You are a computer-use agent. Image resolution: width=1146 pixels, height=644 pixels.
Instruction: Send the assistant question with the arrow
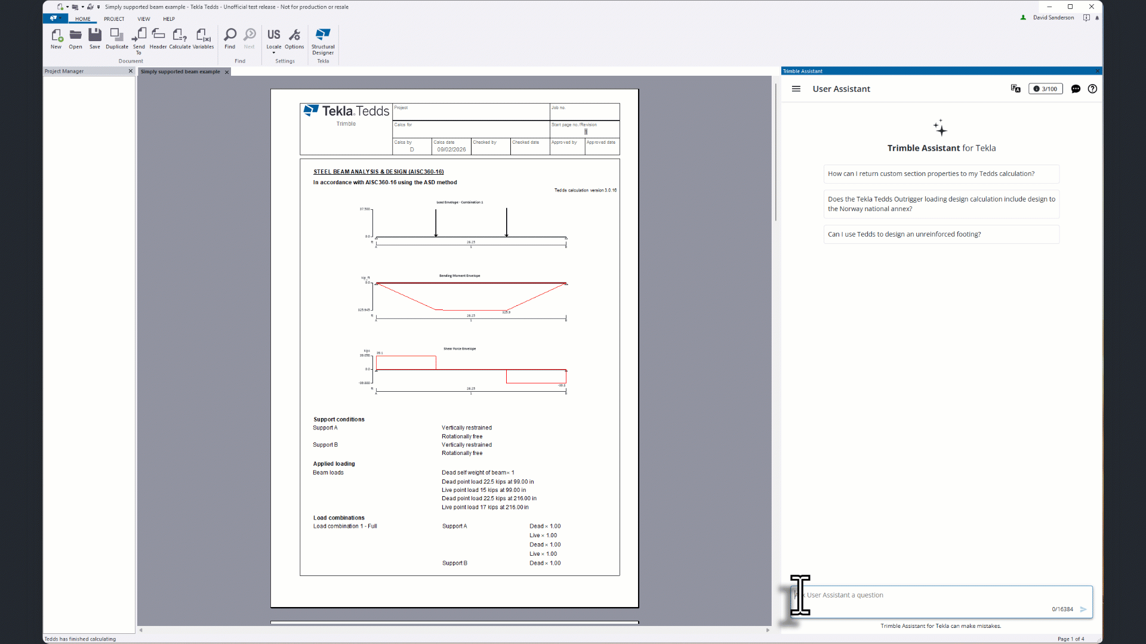tap(1083, 609)
